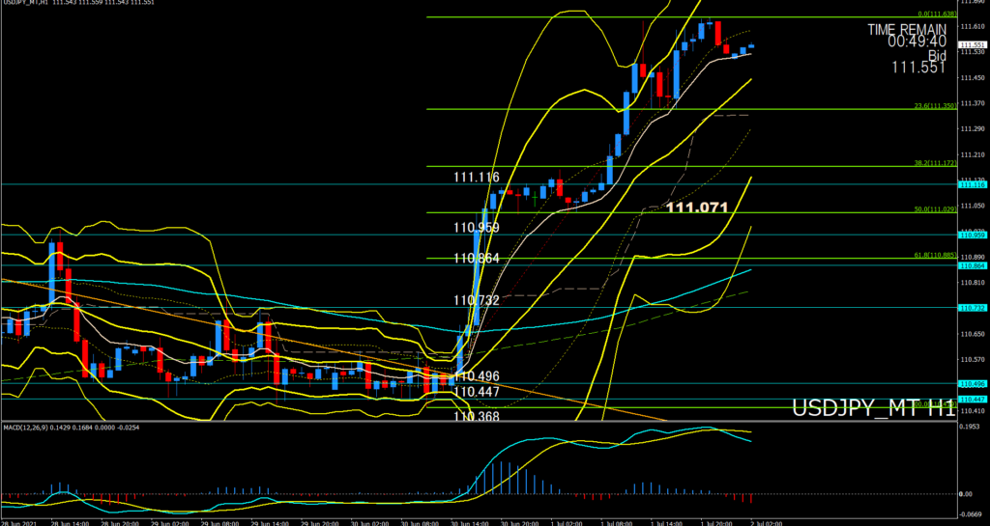Click the 111.370 price axis value
990x526 pixels.
tap(973, 103)
